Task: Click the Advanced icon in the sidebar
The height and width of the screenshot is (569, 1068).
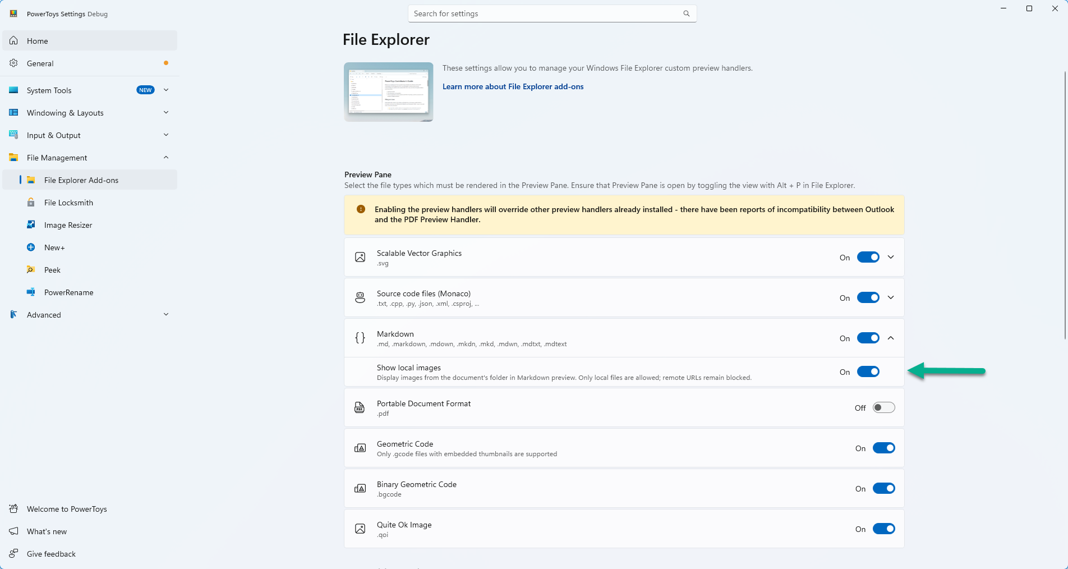Action: [13, 315]
